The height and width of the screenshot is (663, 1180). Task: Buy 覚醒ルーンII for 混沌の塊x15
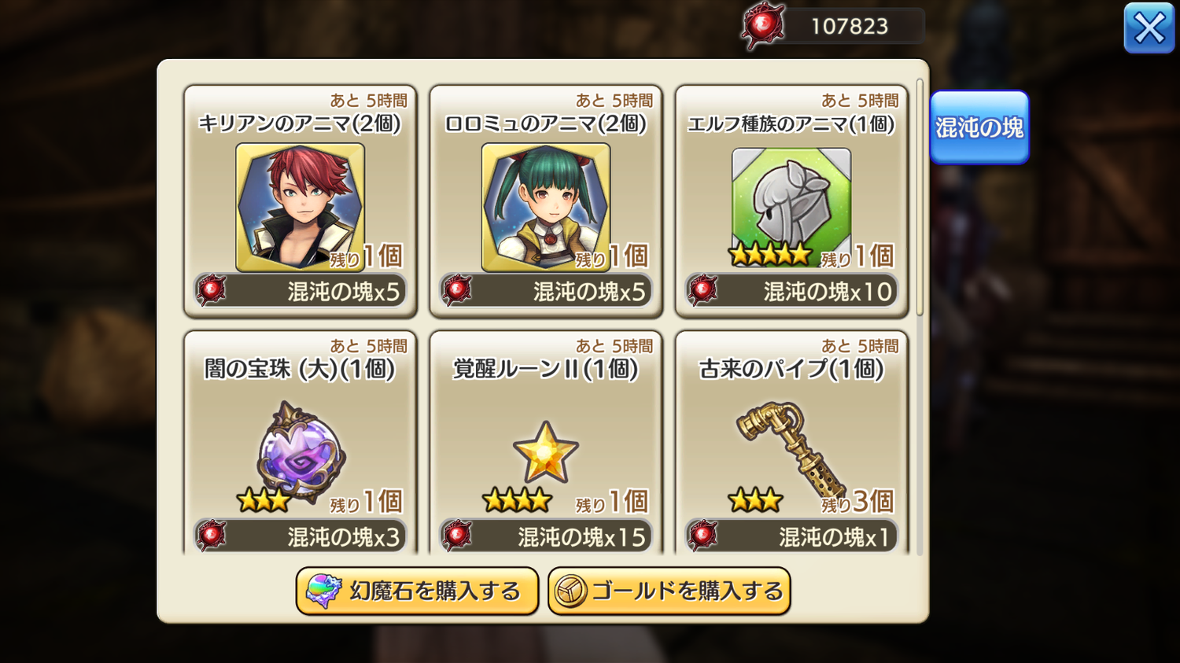pyautogui.click(x=546, y=536)
